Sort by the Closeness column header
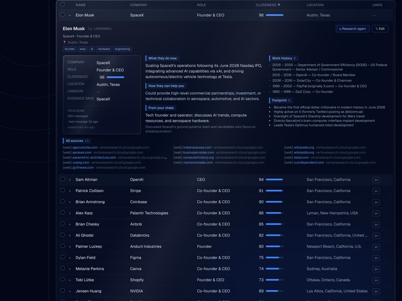The height and width of the screenshot is (301, 402). [x=268, y=5]
